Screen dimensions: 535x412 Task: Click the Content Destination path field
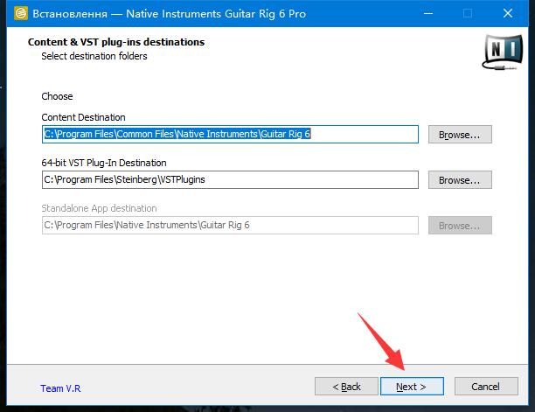230,134
